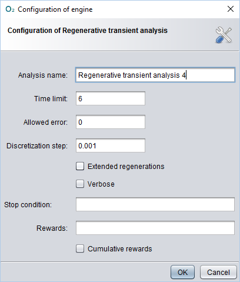Place cursor in the Stop condition field
240x282 pixels.
click(155, 204)
